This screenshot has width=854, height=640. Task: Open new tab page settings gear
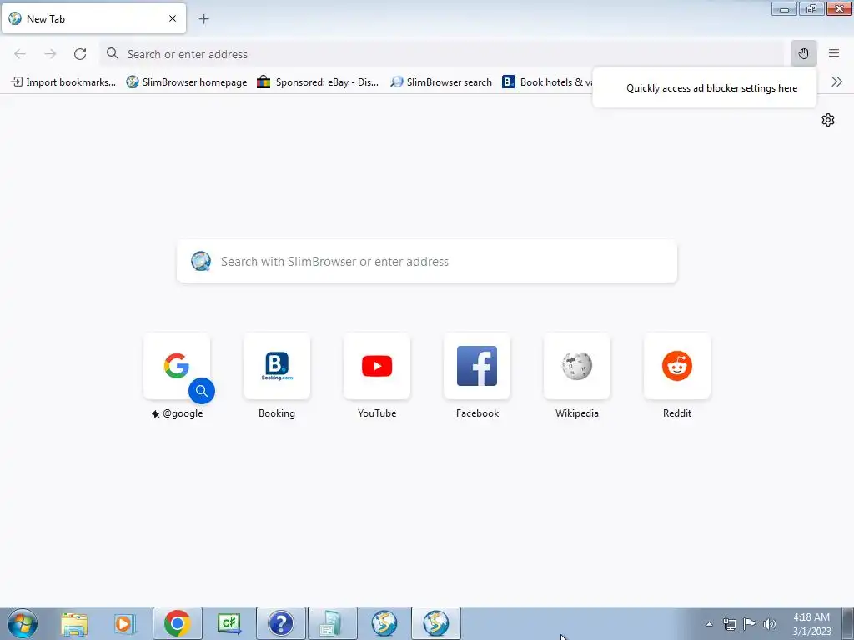828,120
